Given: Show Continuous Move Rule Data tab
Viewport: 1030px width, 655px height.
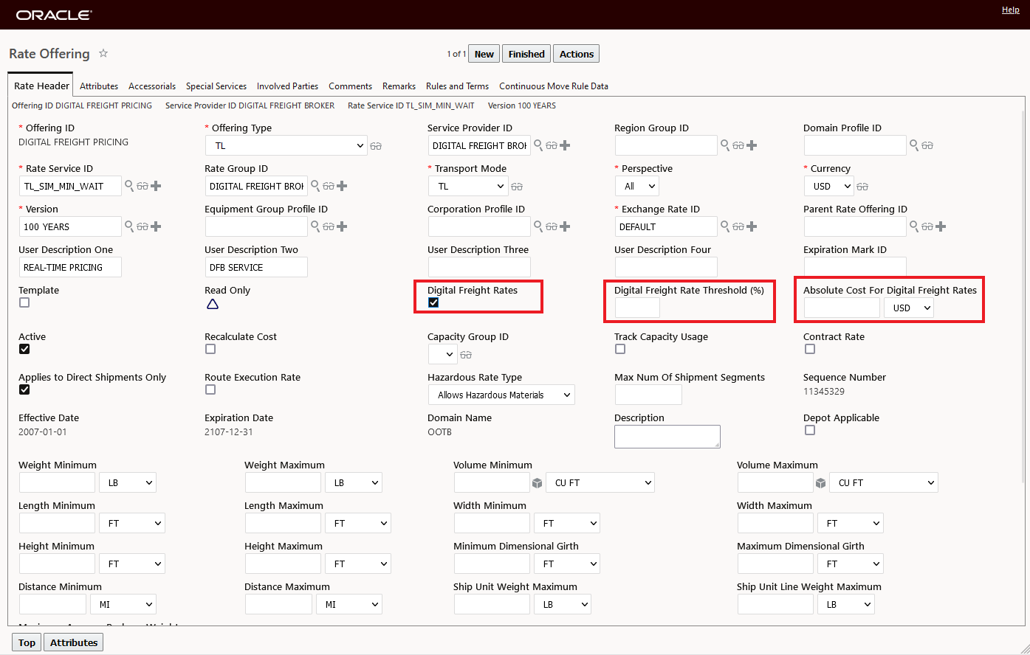Looking at the screenshot, I should click(554, 86).
